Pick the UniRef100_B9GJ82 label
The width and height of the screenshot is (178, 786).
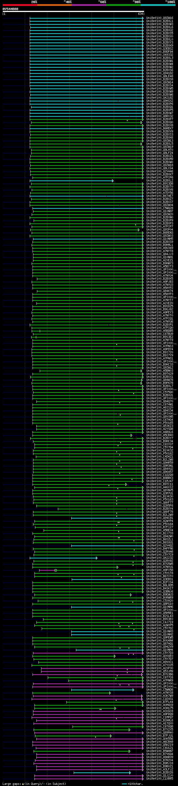pyautogui.click(x=160, y=309)
